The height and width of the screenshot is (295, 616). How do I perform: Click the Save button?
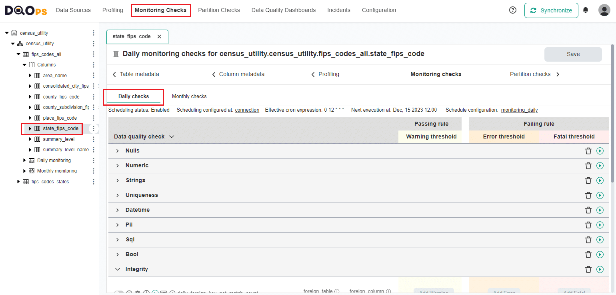pyautogui.click(x=573, y=54)
